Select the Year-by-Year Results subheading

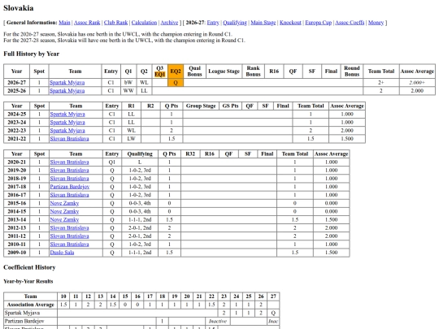point(28,281)
